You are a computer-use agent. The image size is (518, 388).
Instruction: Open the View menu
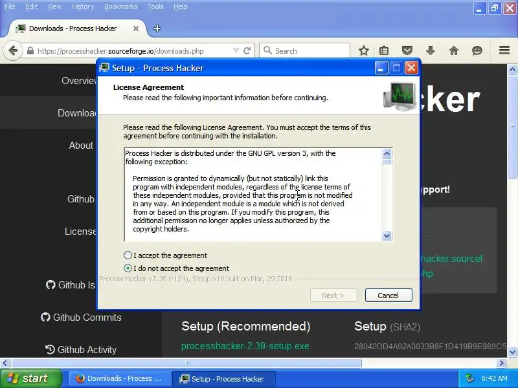(x=54, y=6)
